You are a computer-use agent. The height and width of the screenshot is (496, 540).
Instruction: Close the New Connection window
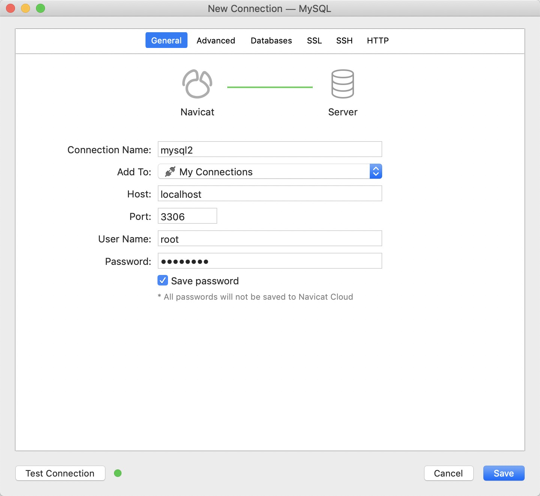(x=10, y=8)
